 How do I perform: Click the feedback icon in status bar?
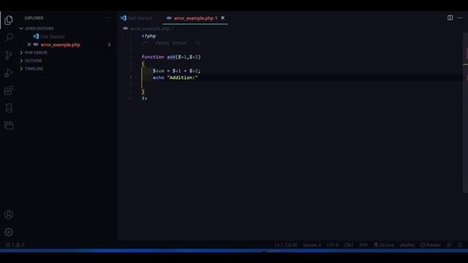(449, 245)
